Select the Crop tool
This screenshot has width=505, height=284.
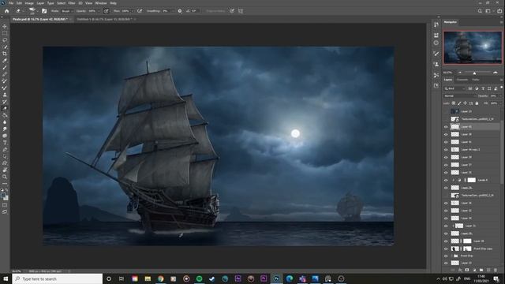(5, 54)
